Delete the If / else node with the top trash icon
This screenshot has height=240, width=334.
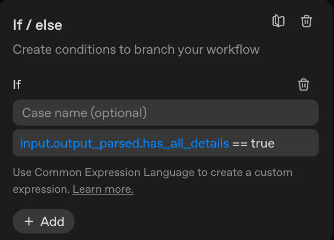point(306,21)
